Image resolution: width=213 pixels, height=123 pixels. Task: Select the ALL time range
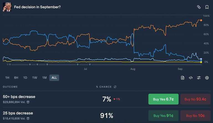tap(54, 78)
